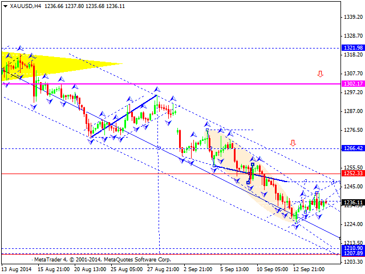Select the 1207.89 blue price label
The image size is (365, 274).
coord(353,253)
